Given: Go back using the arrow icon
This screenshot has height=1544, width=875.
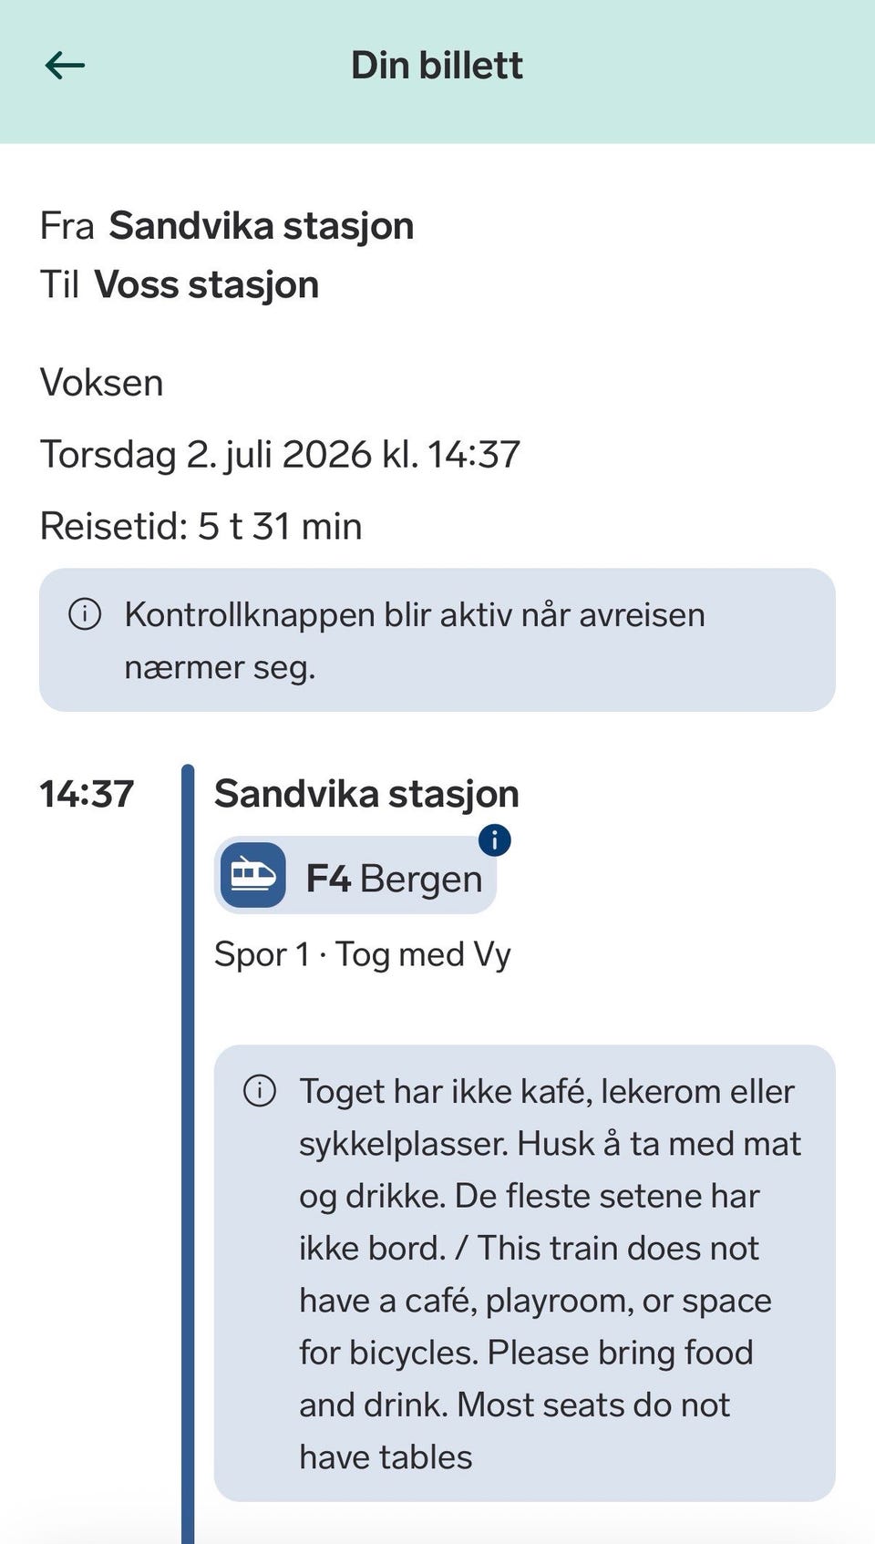Looking at the screenshot, I should click(x=65, y=66).
